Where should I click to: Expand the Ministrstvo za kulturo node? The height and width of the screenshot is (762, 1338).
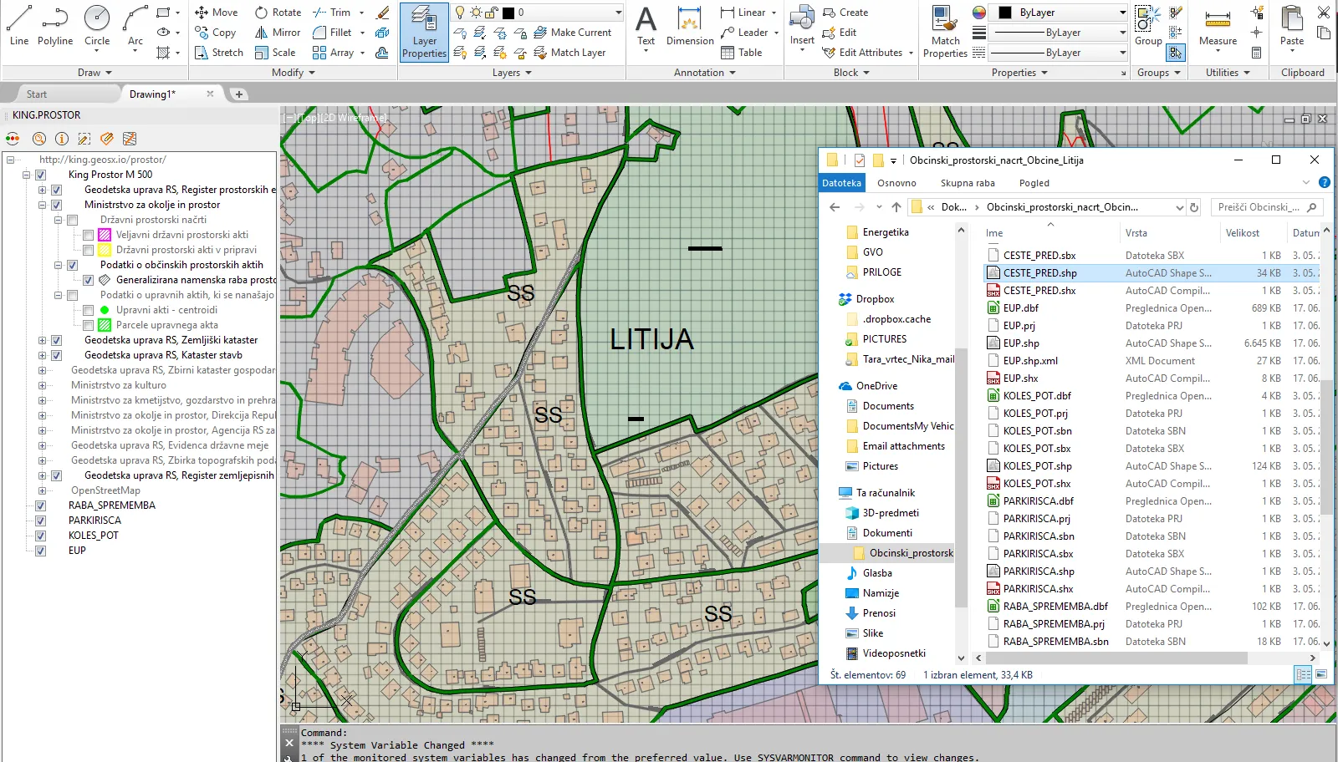coord(42,385)
